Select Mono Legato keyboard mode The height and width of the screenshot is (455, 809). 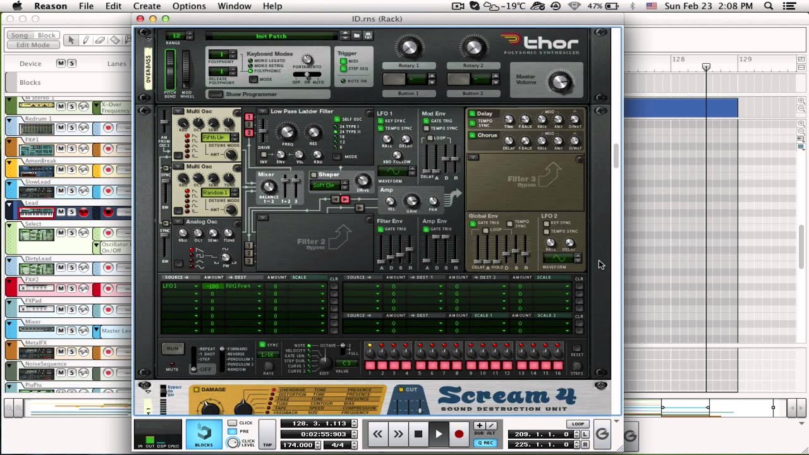point(250,61)
